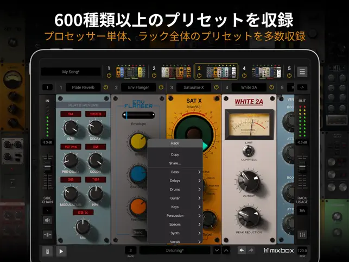Open the Env Flanger slot name selector
Viewport: 349px width, 262px height.
[x=138, y=88]
